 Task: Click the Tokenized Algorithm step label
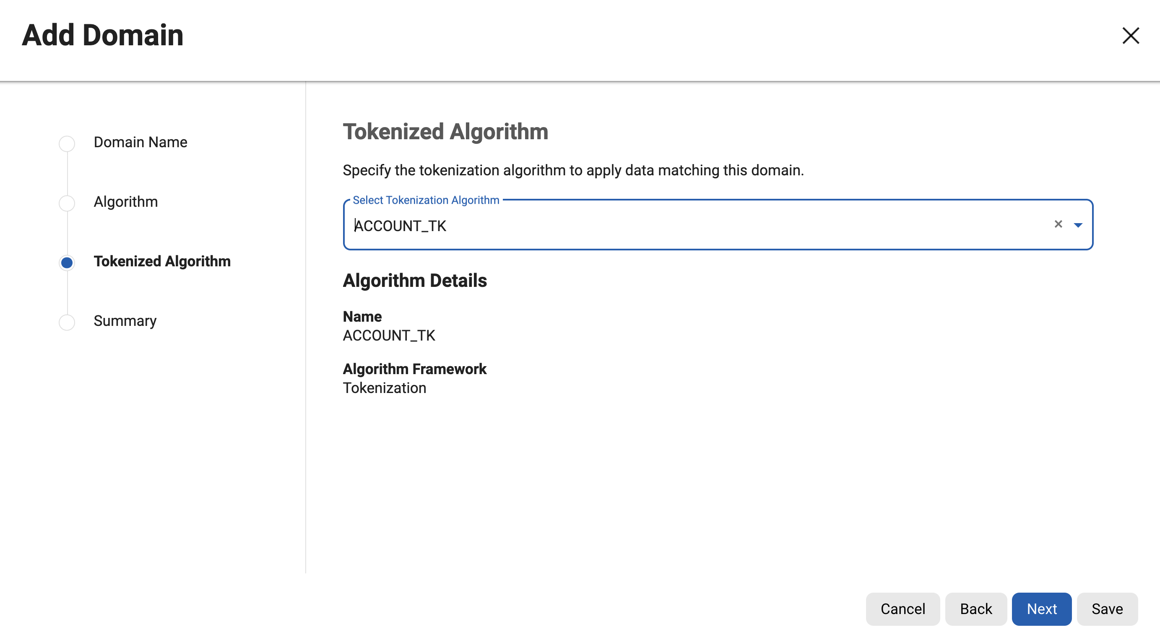(161, 261)
